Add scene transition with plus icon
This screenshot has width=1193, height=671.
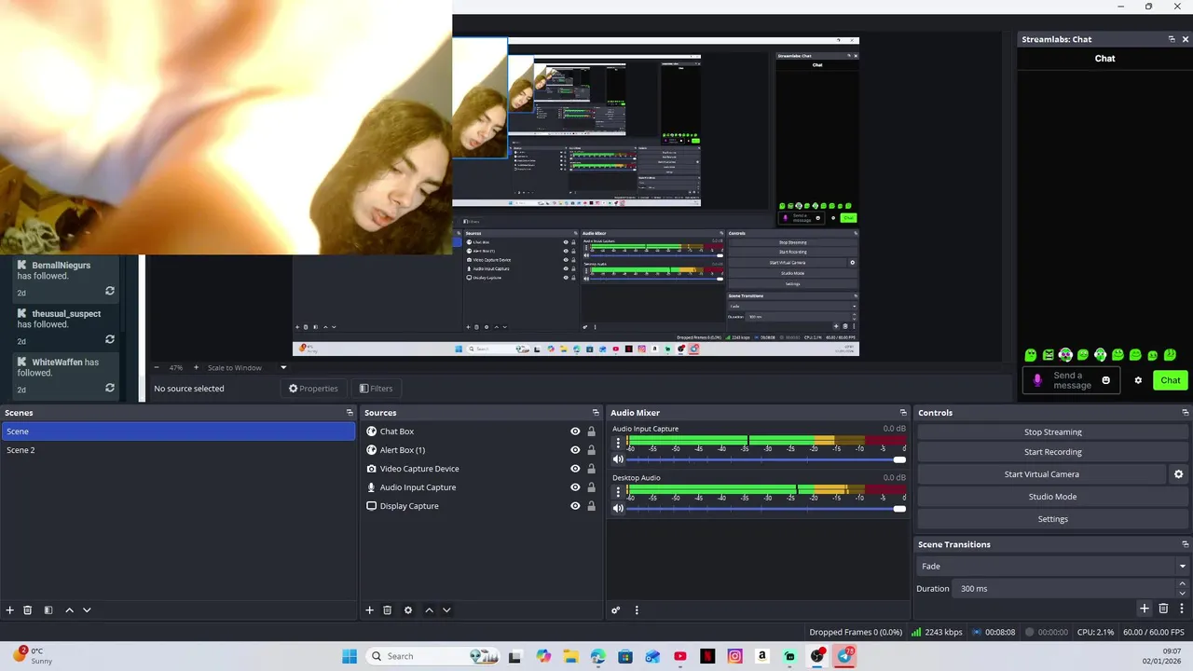click(x=1145, y=609)
